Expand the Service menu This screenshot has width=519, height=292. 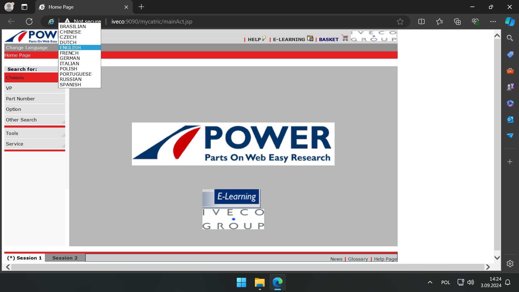[35, 144]
